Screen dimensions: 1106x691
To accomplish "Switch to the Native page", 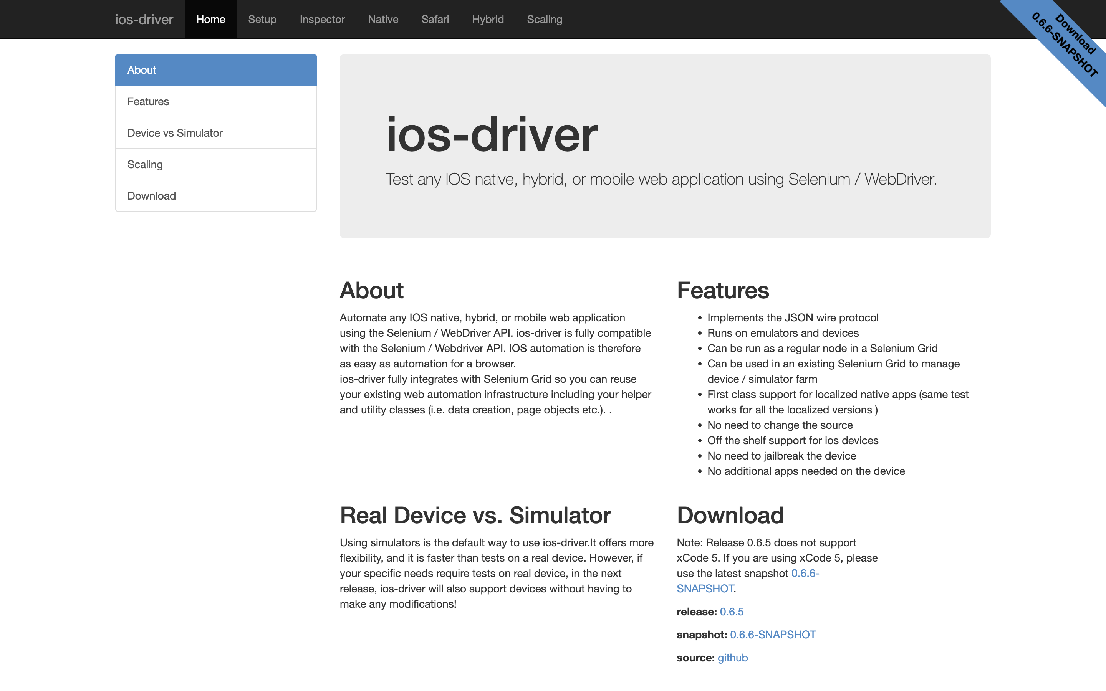I will point(383,19).
